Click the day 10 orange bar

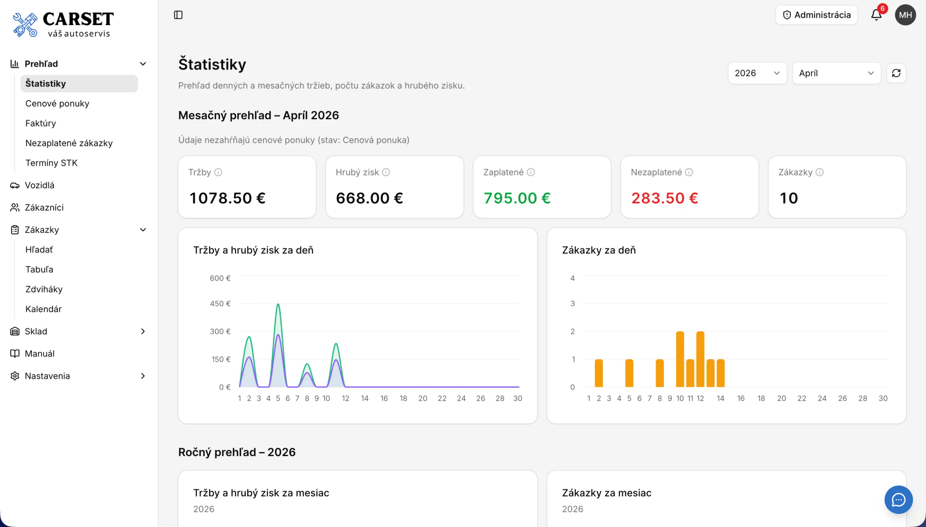click(x=680, y=359)
